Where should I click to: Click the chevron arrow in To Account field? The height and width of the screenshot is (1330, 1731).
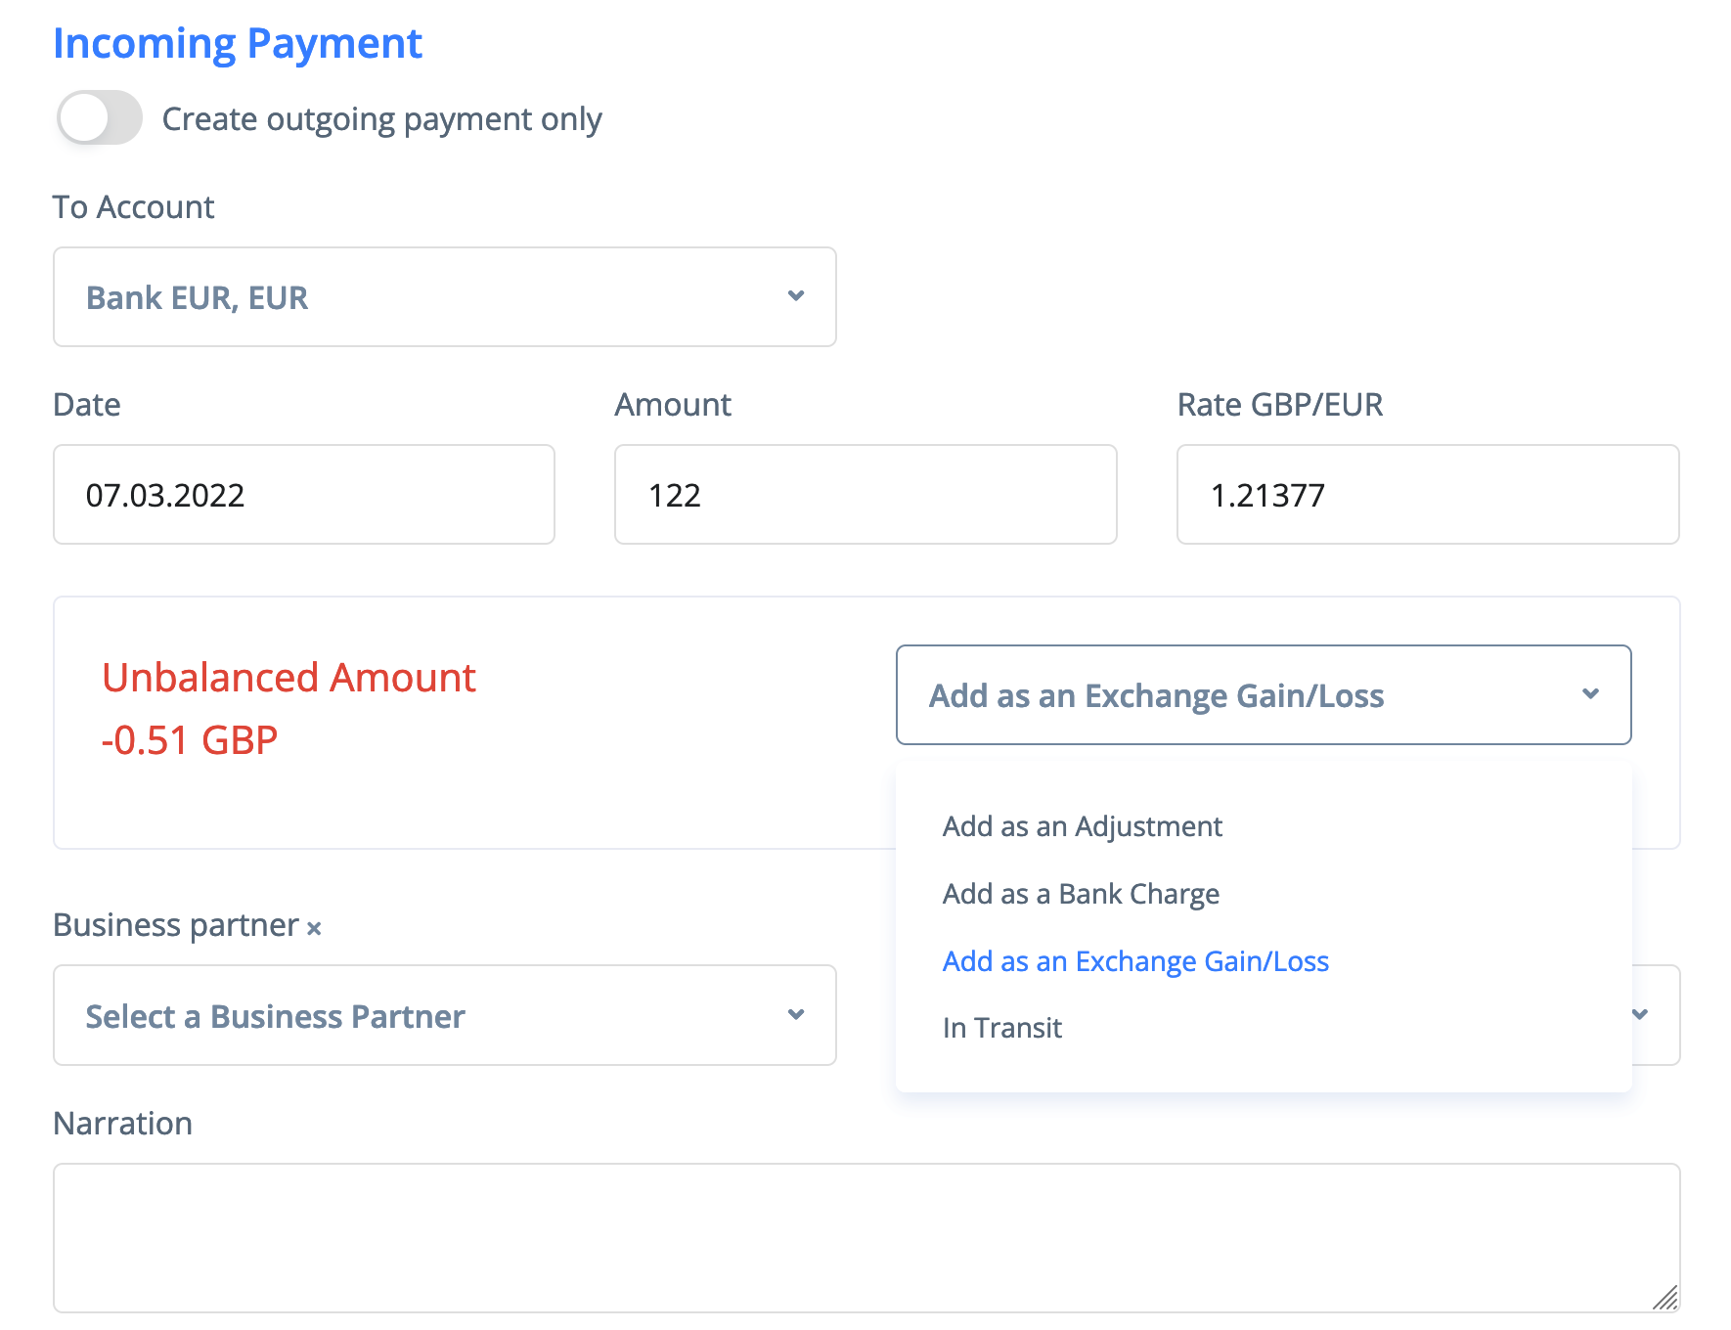[x=796, y=296]
